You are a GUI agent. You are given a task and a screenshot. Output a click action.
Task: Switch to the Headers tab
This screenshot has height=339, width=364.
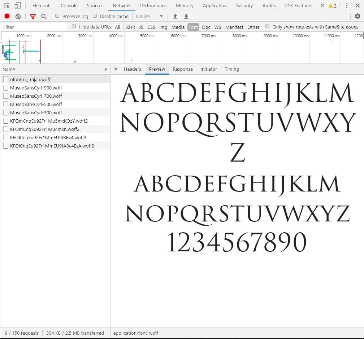pos(132,69)
